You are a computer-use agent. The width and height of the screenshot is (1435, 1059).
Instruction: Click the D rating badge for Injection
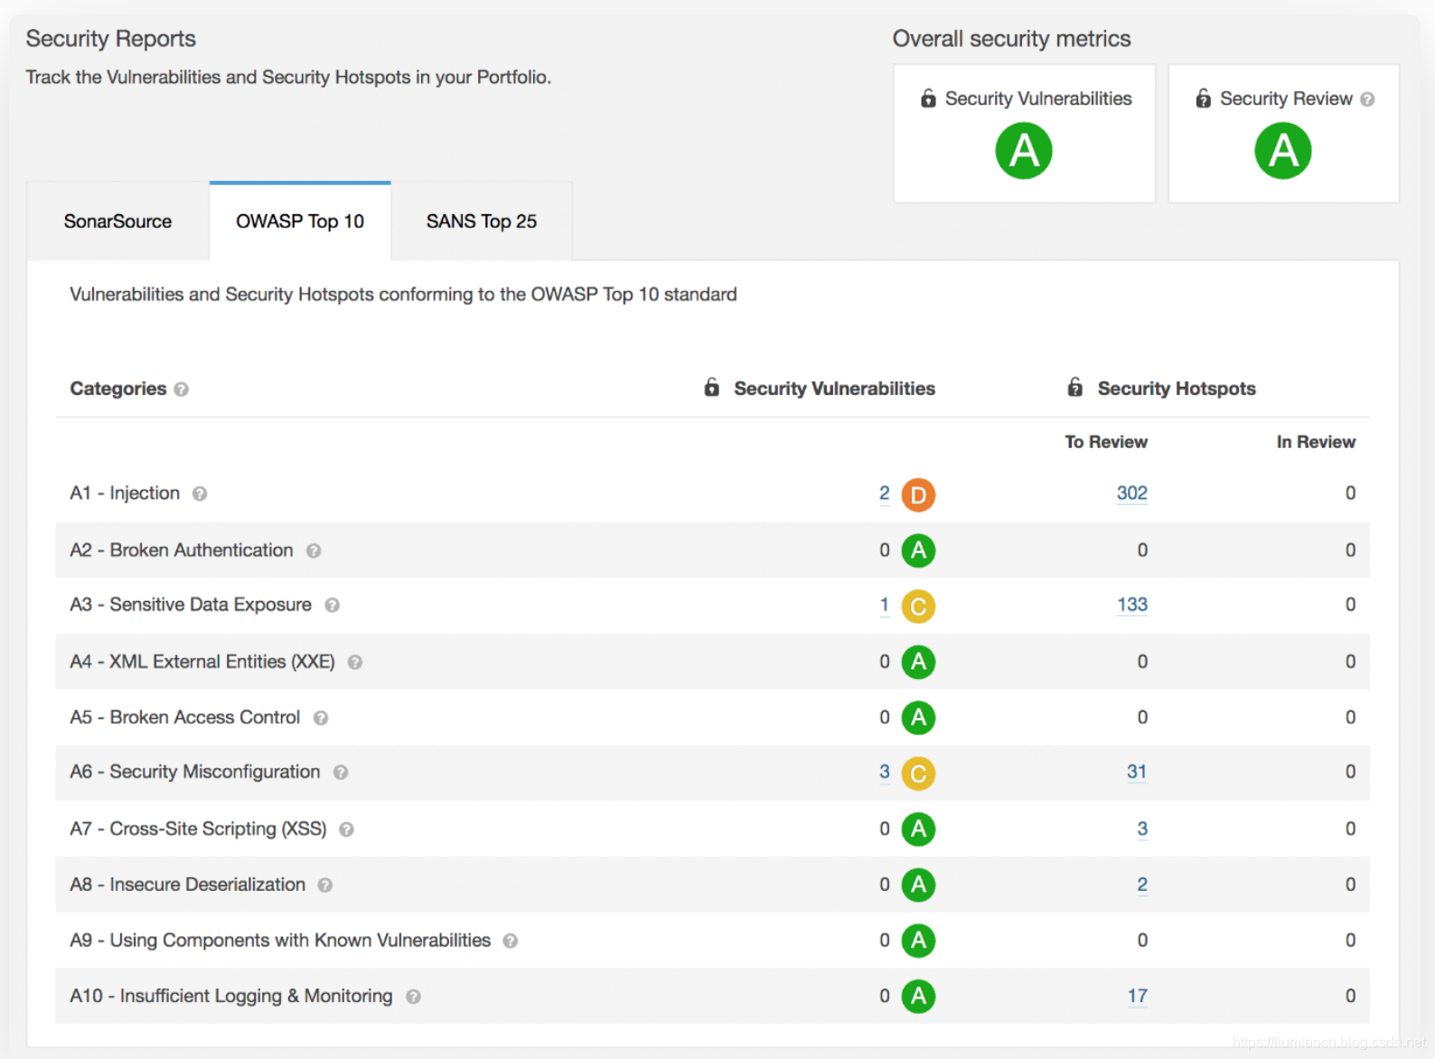(x=918, y=495)
